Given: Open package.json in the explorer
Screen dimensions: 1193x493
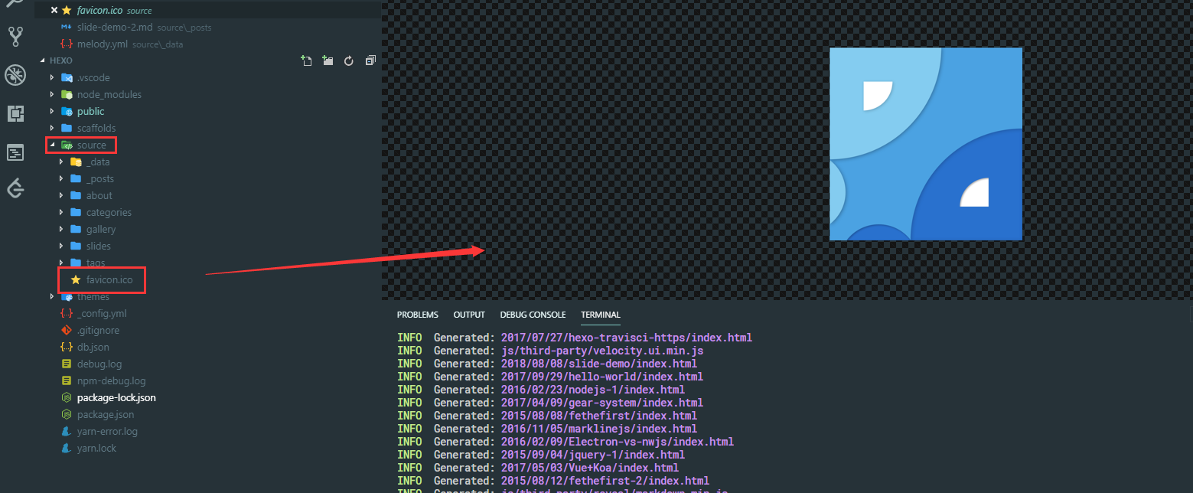Looking at the screenshot, I should point(106,414).
